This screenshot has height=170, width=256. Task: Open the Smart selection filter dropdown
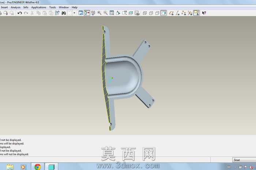pyautogui.click(x=244, y=160)
